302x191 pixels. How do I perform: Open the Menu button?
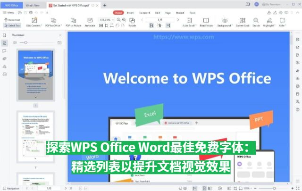point(8,13)
